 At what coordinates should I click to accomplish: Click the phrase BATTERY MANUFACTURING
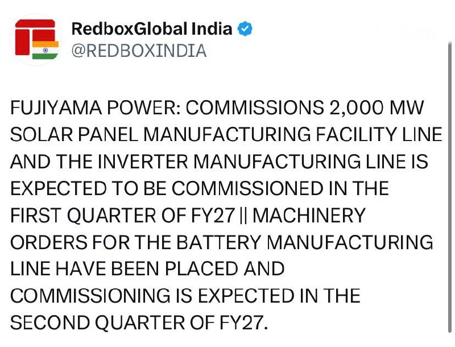pyautogui.click(x=305, y=242)
